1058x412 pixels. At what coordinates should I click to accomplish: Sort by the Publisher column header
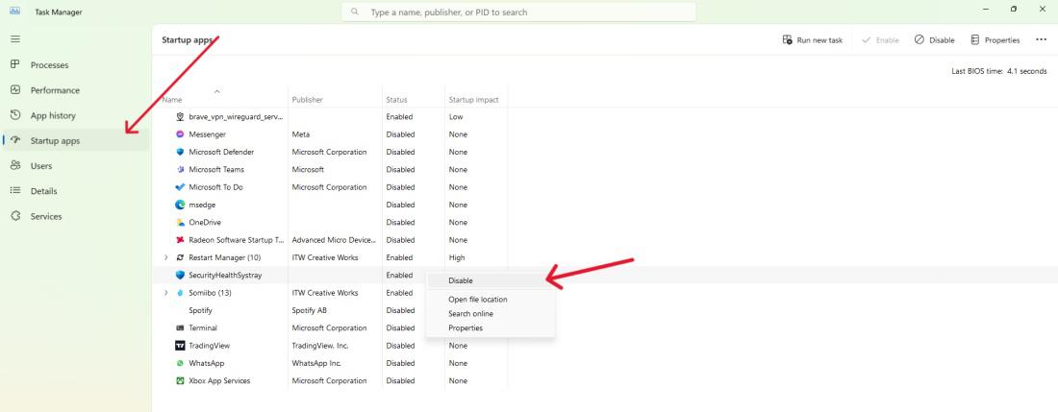pos(308,100)
